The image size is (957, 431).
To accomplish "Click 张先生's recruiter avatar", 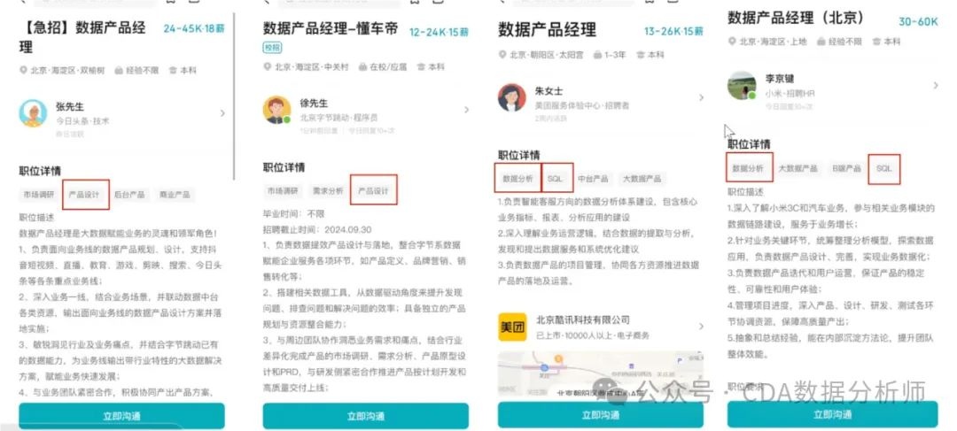I will (x=33, y=113).
